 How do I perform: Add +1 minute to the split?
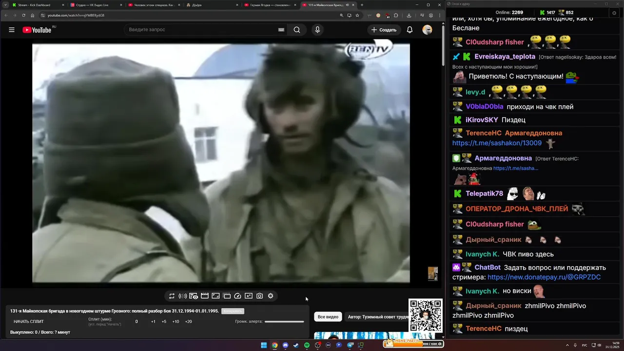pos(153,322)
